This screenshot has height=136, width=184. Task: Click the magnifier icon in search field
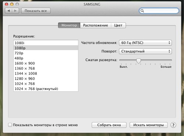(x=142, y=11)
